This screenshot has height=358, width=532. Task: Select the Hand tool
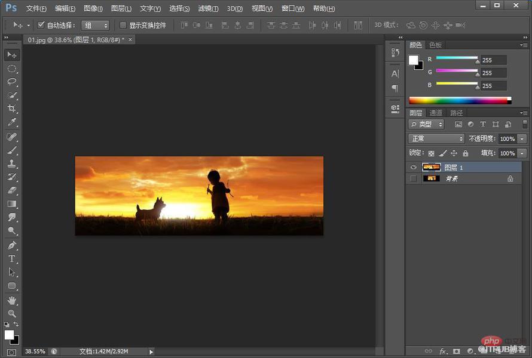[x=12, y=300]
